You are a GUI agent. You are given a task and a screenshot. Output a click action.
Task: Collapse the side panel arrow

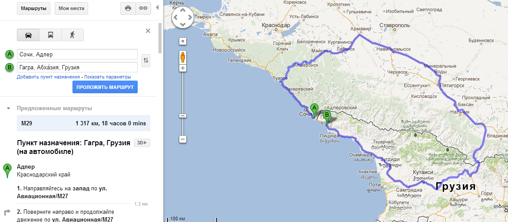pyautogui.click(x=157, y=7)
